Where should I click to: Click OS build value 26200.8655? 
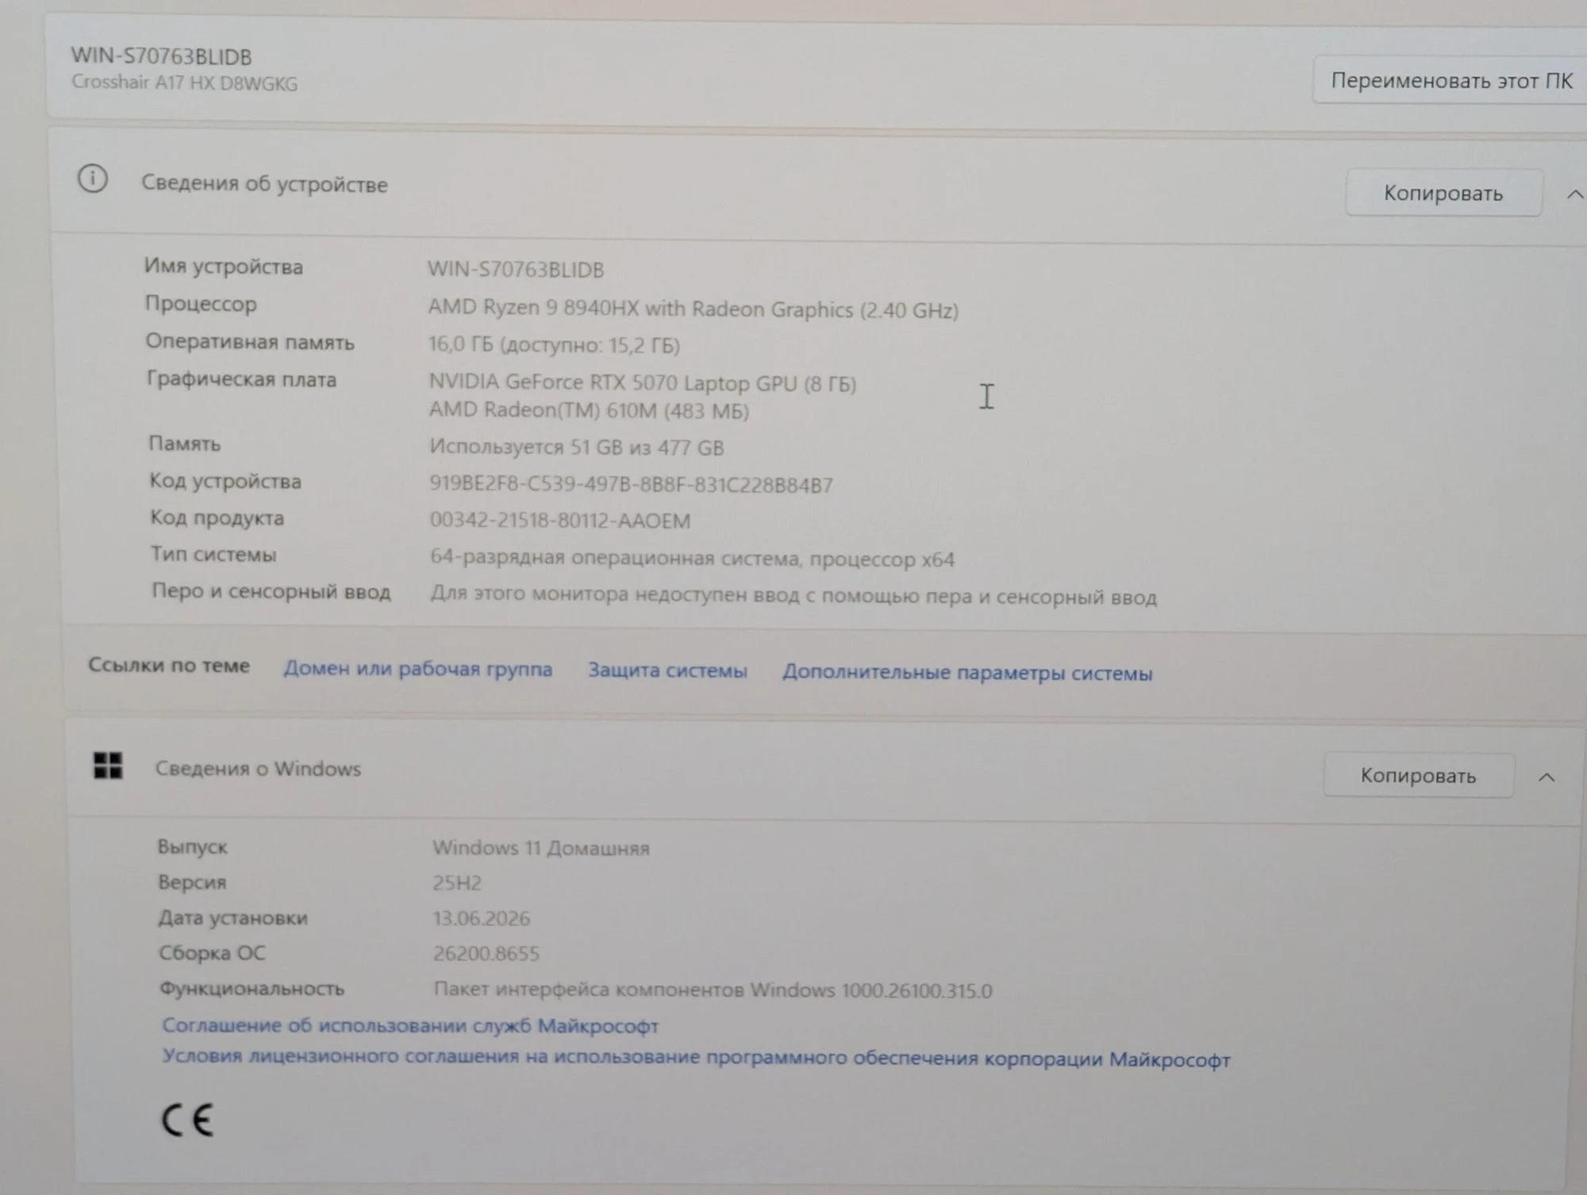point(486,954)
